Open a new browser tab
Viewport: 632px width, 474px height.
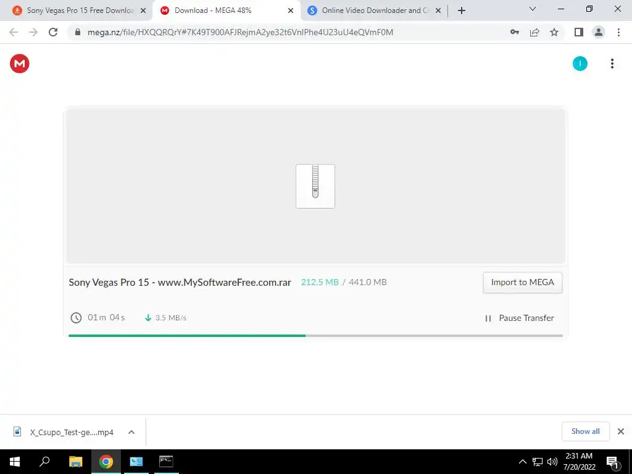pos(462,11)
